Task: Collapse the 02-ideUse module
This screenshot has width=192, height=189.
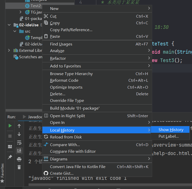Action: 9,25
